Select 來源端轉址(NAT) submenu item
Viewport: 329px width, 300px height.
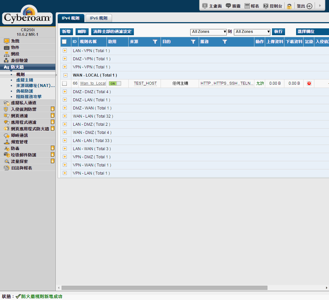click(36, 86)
